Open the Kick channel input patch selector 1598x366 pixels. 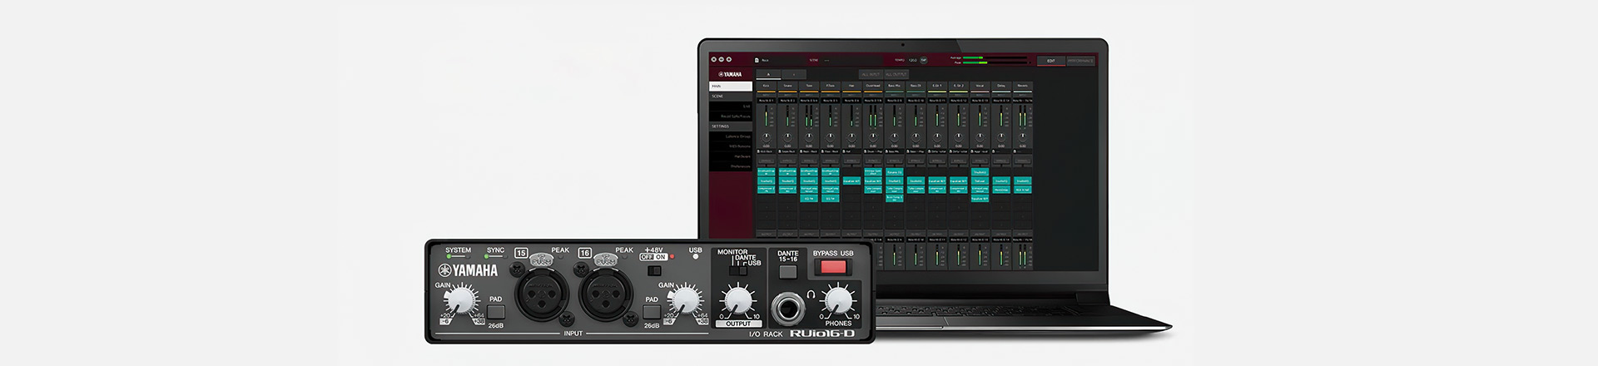coord(766,101)
